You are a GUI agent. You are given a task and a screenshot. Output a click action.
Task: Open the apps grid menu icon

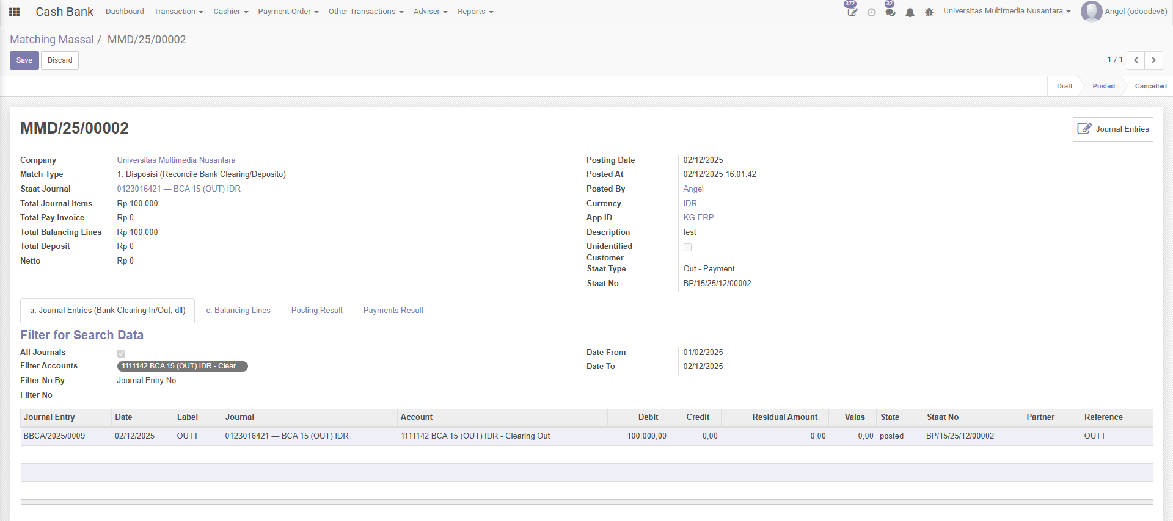[15, 12]
